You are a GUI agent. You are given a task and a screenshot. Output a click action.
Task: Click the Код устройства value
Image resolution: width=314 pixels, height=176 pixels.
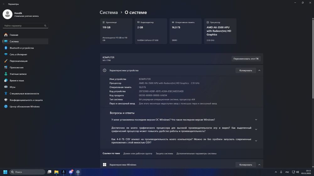click(161, 91)
